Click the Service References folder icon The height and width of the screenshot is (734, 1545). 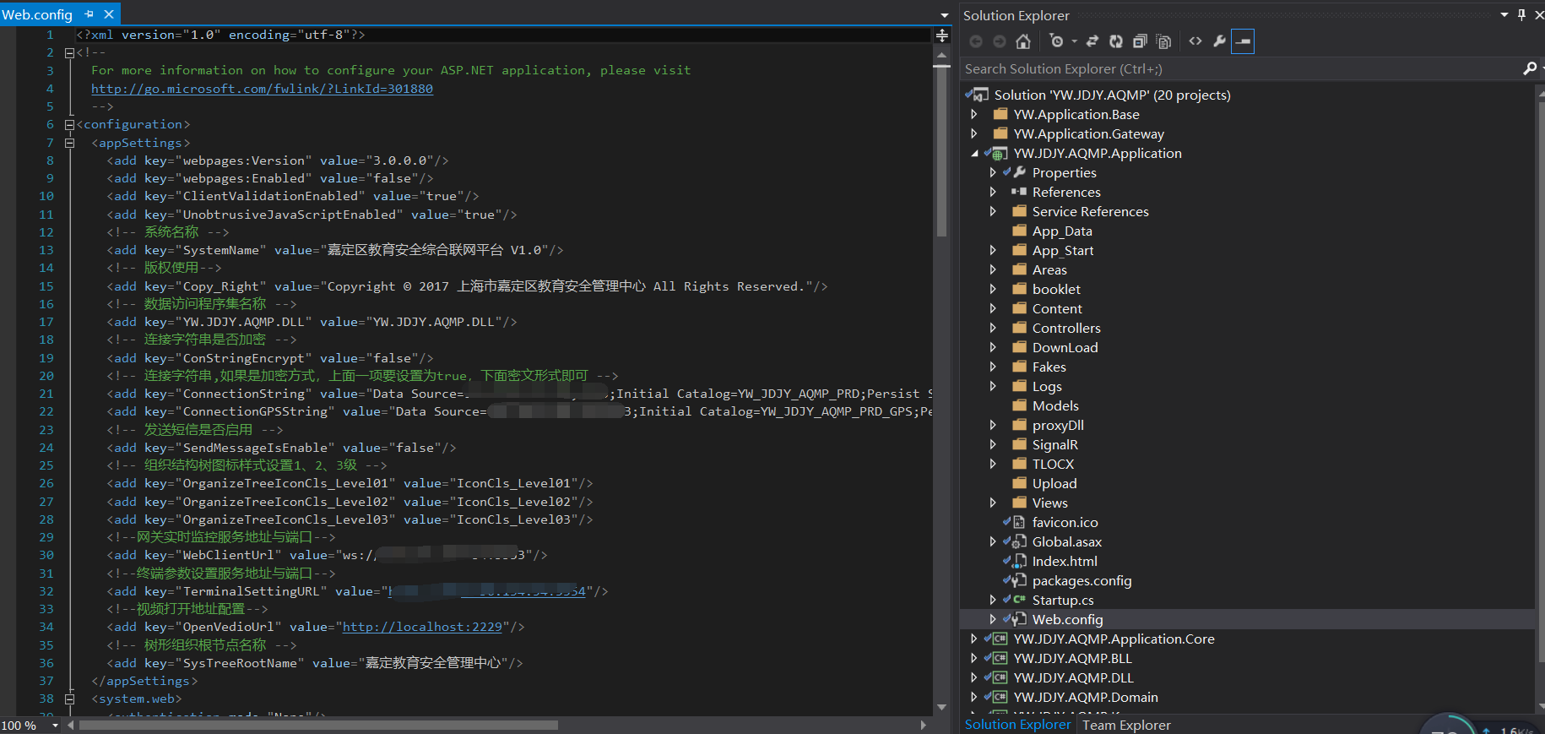1019,211
